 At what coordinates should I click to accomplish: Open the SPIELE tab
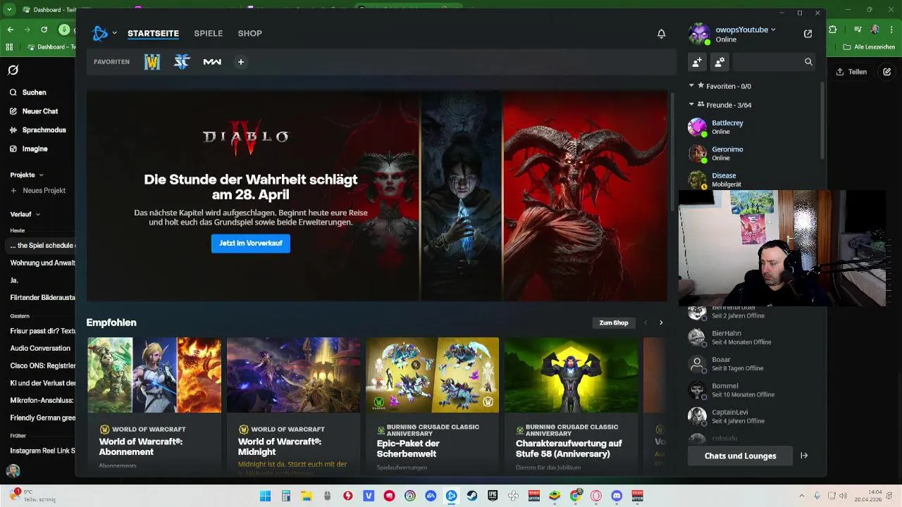point(209,33)
